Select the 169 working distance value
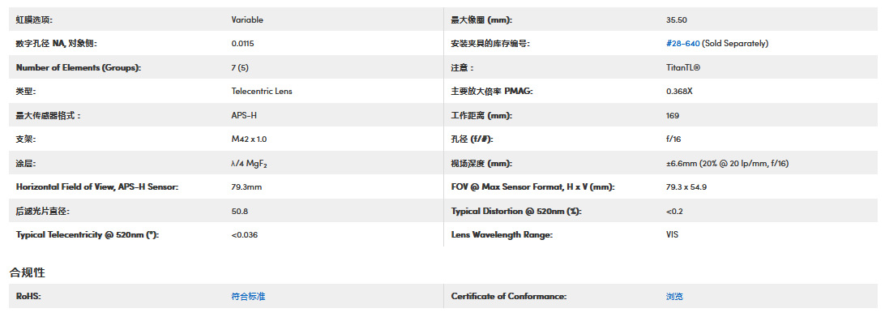 click(x=672, y=116)
